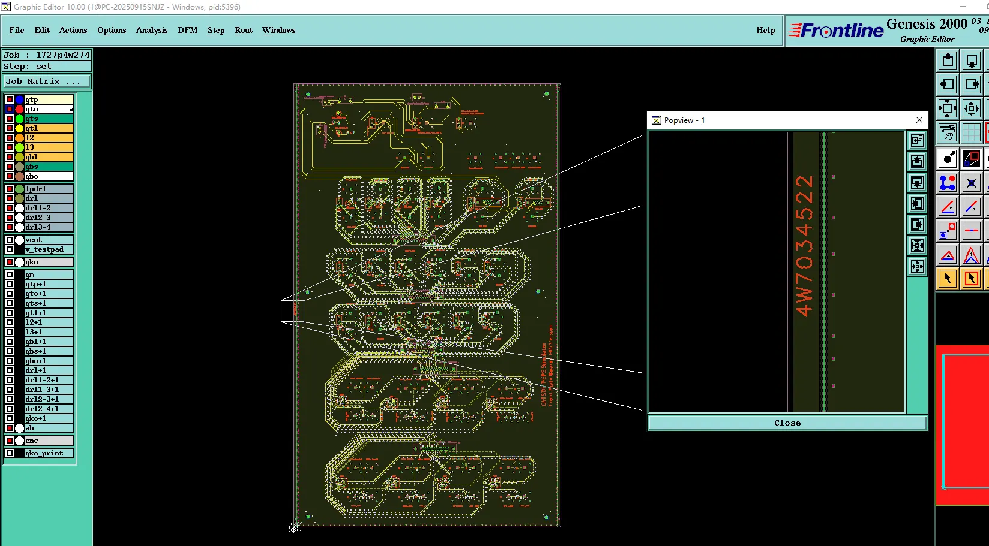
Task: Click the red and blue squares measure icon
Action: coord(948,231)
